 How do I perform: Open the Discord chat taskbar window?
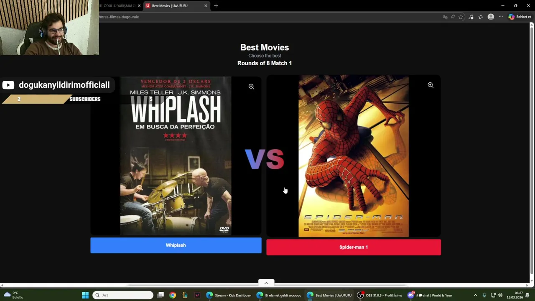[x=430, y=295]
